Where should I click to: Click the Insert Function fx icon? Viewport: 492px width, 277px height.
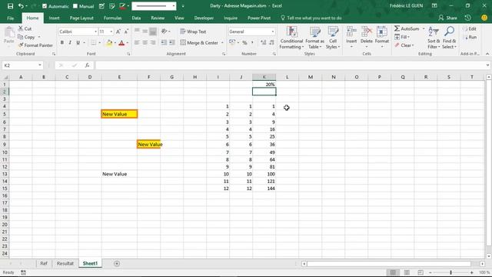click(87, 65)
